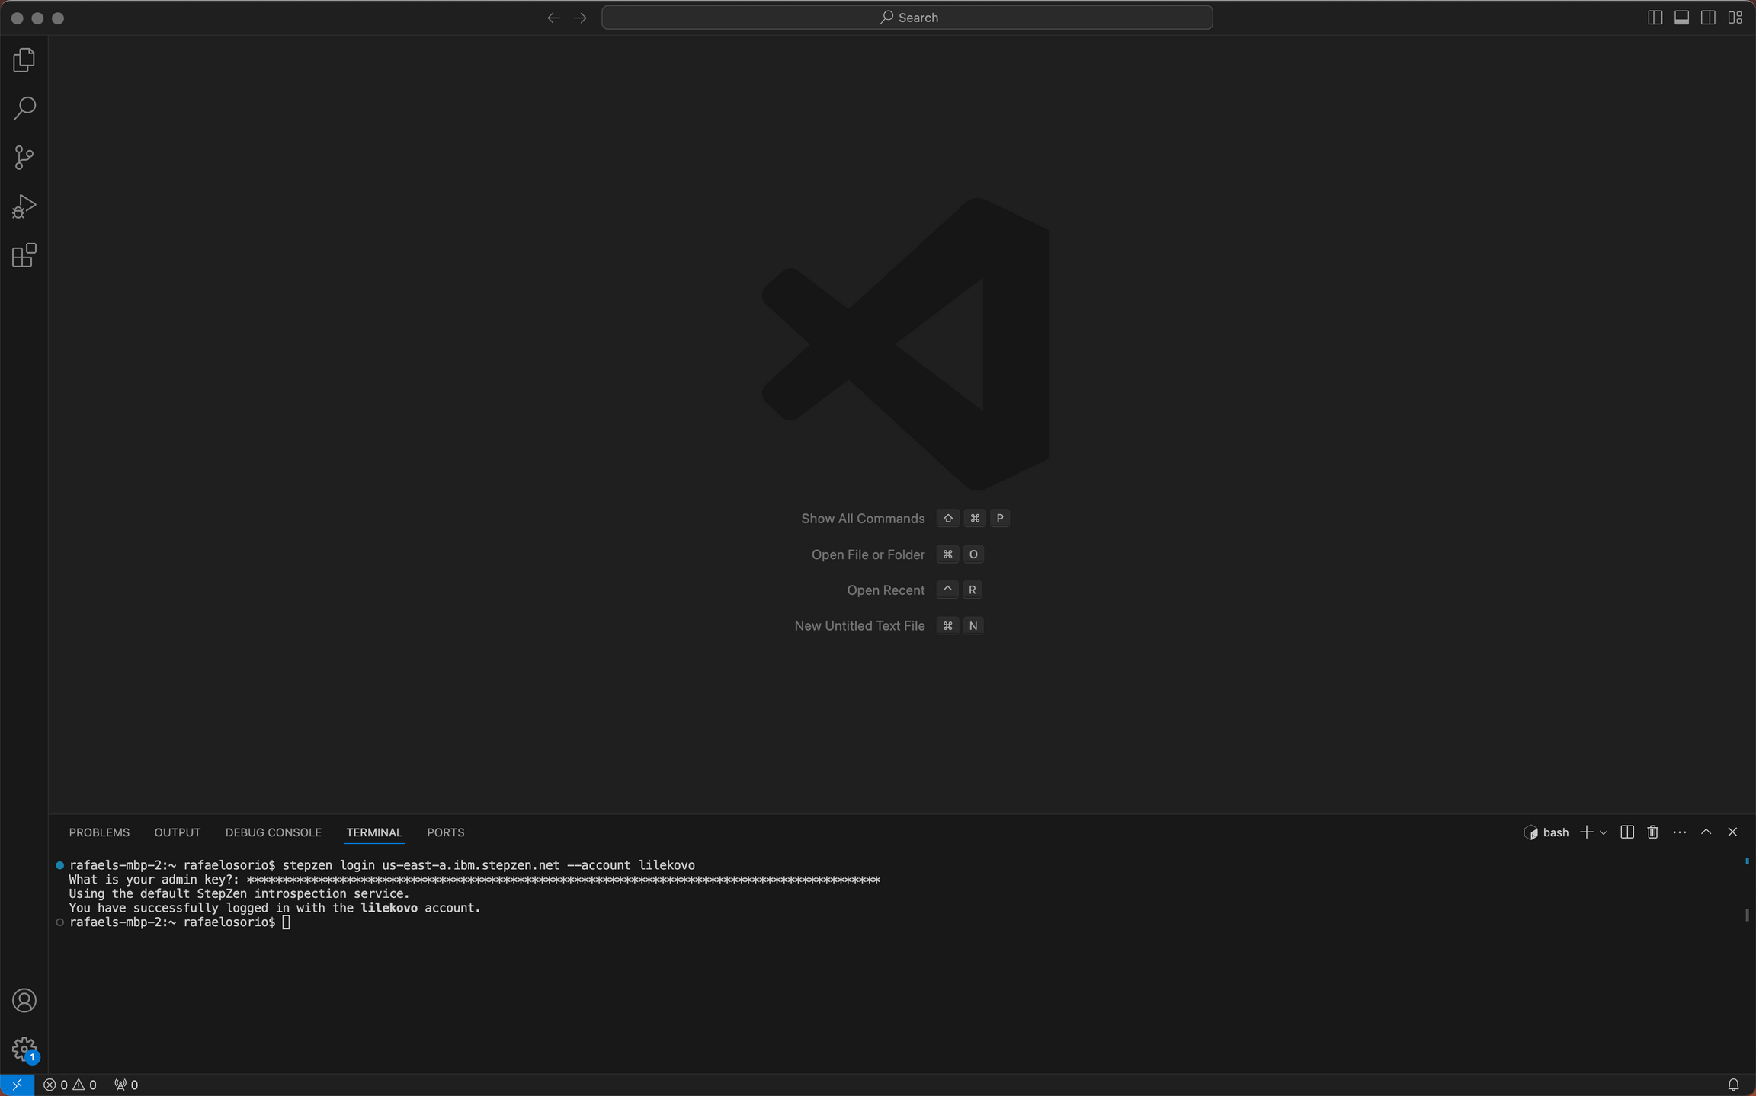Open the Explorer view
Image resolution: width=1756 pixels, height=1096 pixels.
click(24, 59)
